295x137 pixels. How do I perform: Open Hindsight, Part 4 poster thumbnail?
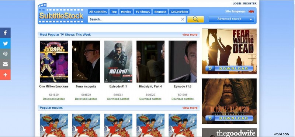tap(150, 62)
